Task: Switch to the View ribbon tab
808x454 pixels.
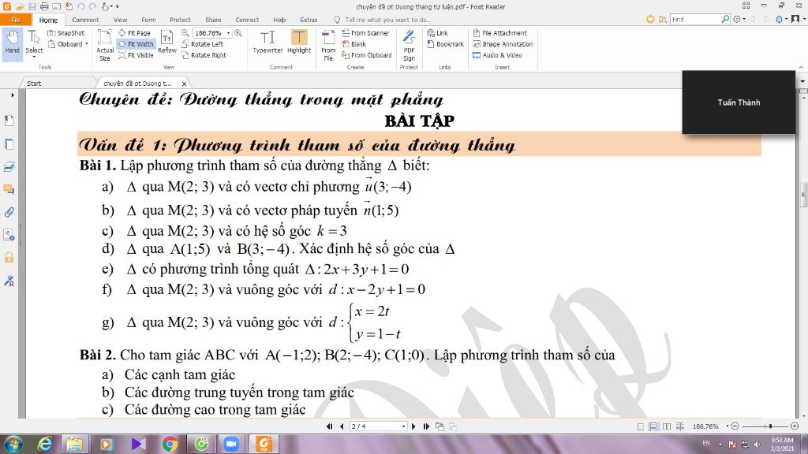Action: (x=121, y=20)
